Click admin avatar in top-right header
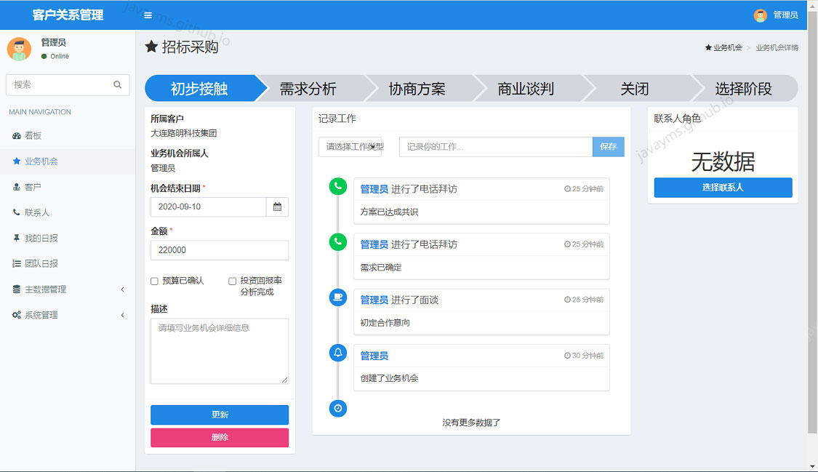Image resolution: width=818 pixels, height=472 pixels. coord(760,15)
